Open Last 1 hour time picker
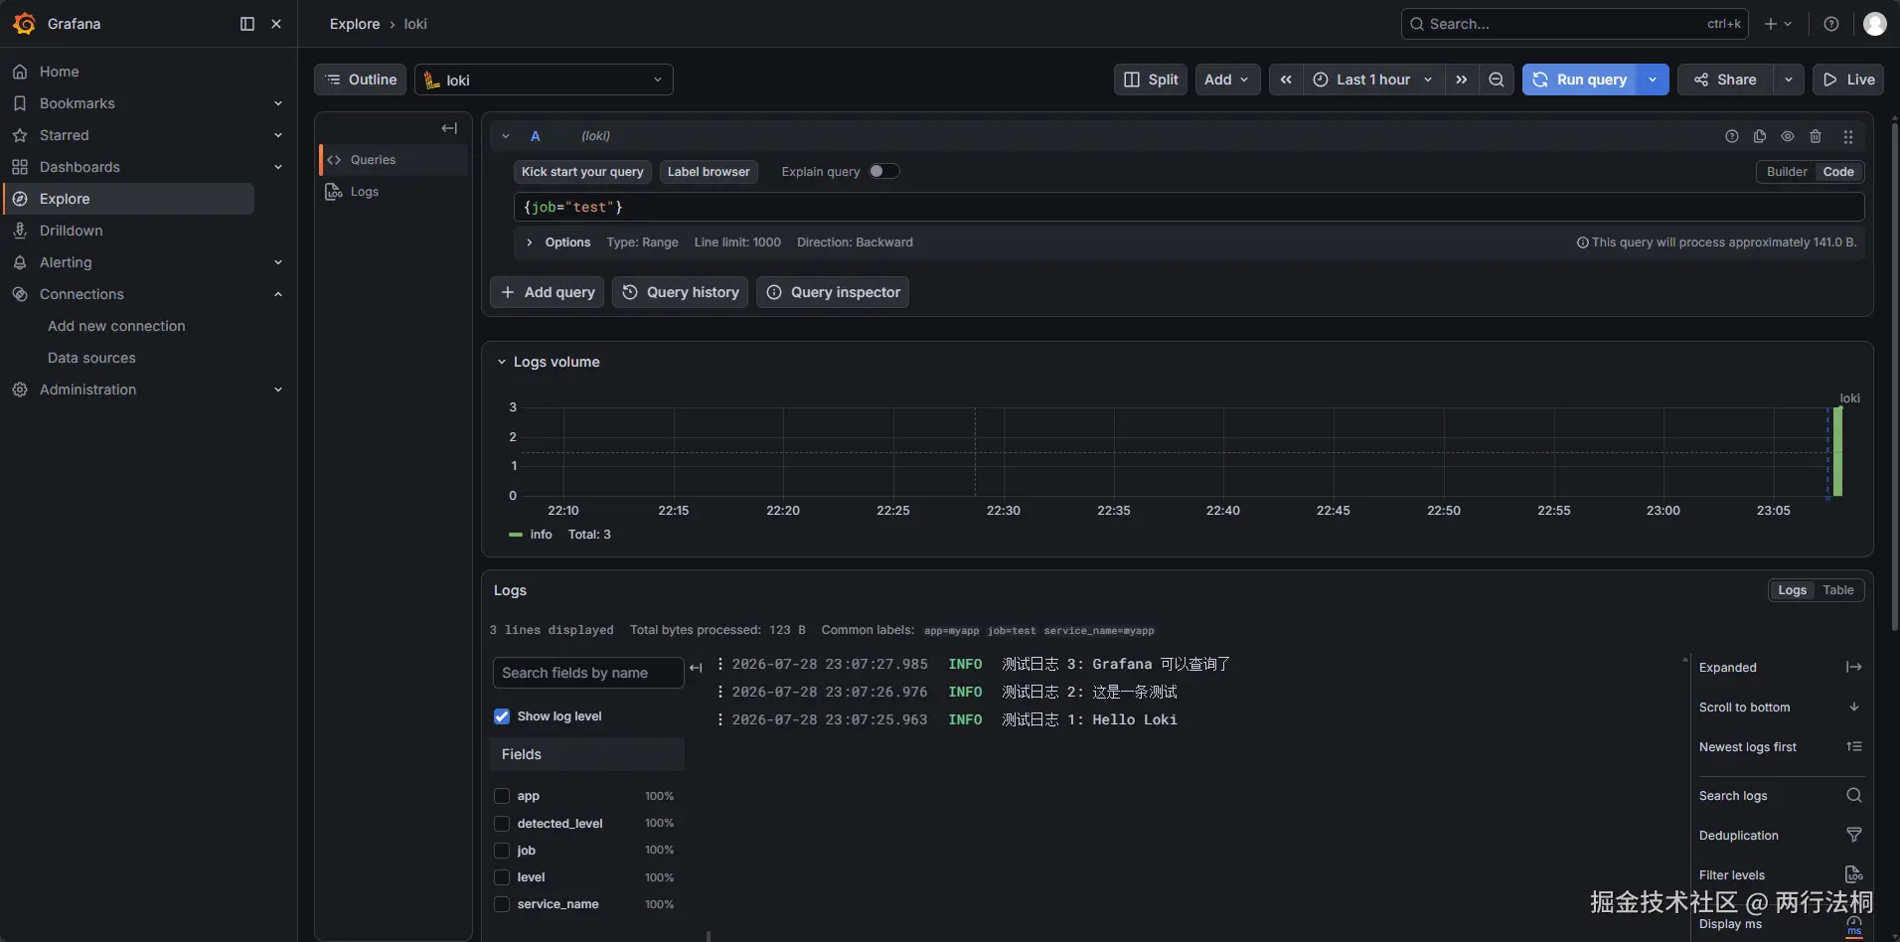 tap(1373, 79)
